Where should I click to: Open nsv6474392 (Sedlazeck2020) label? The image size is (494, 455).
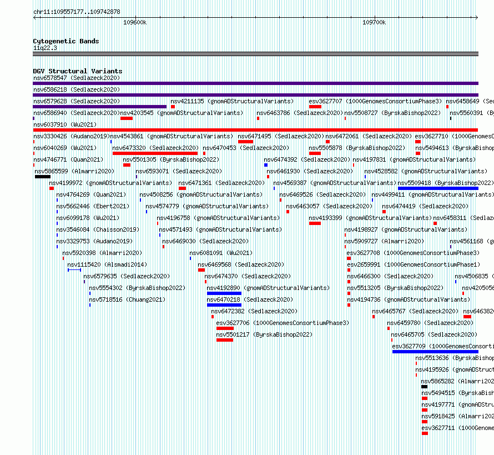pyautogui.click(x=307, y=159)
